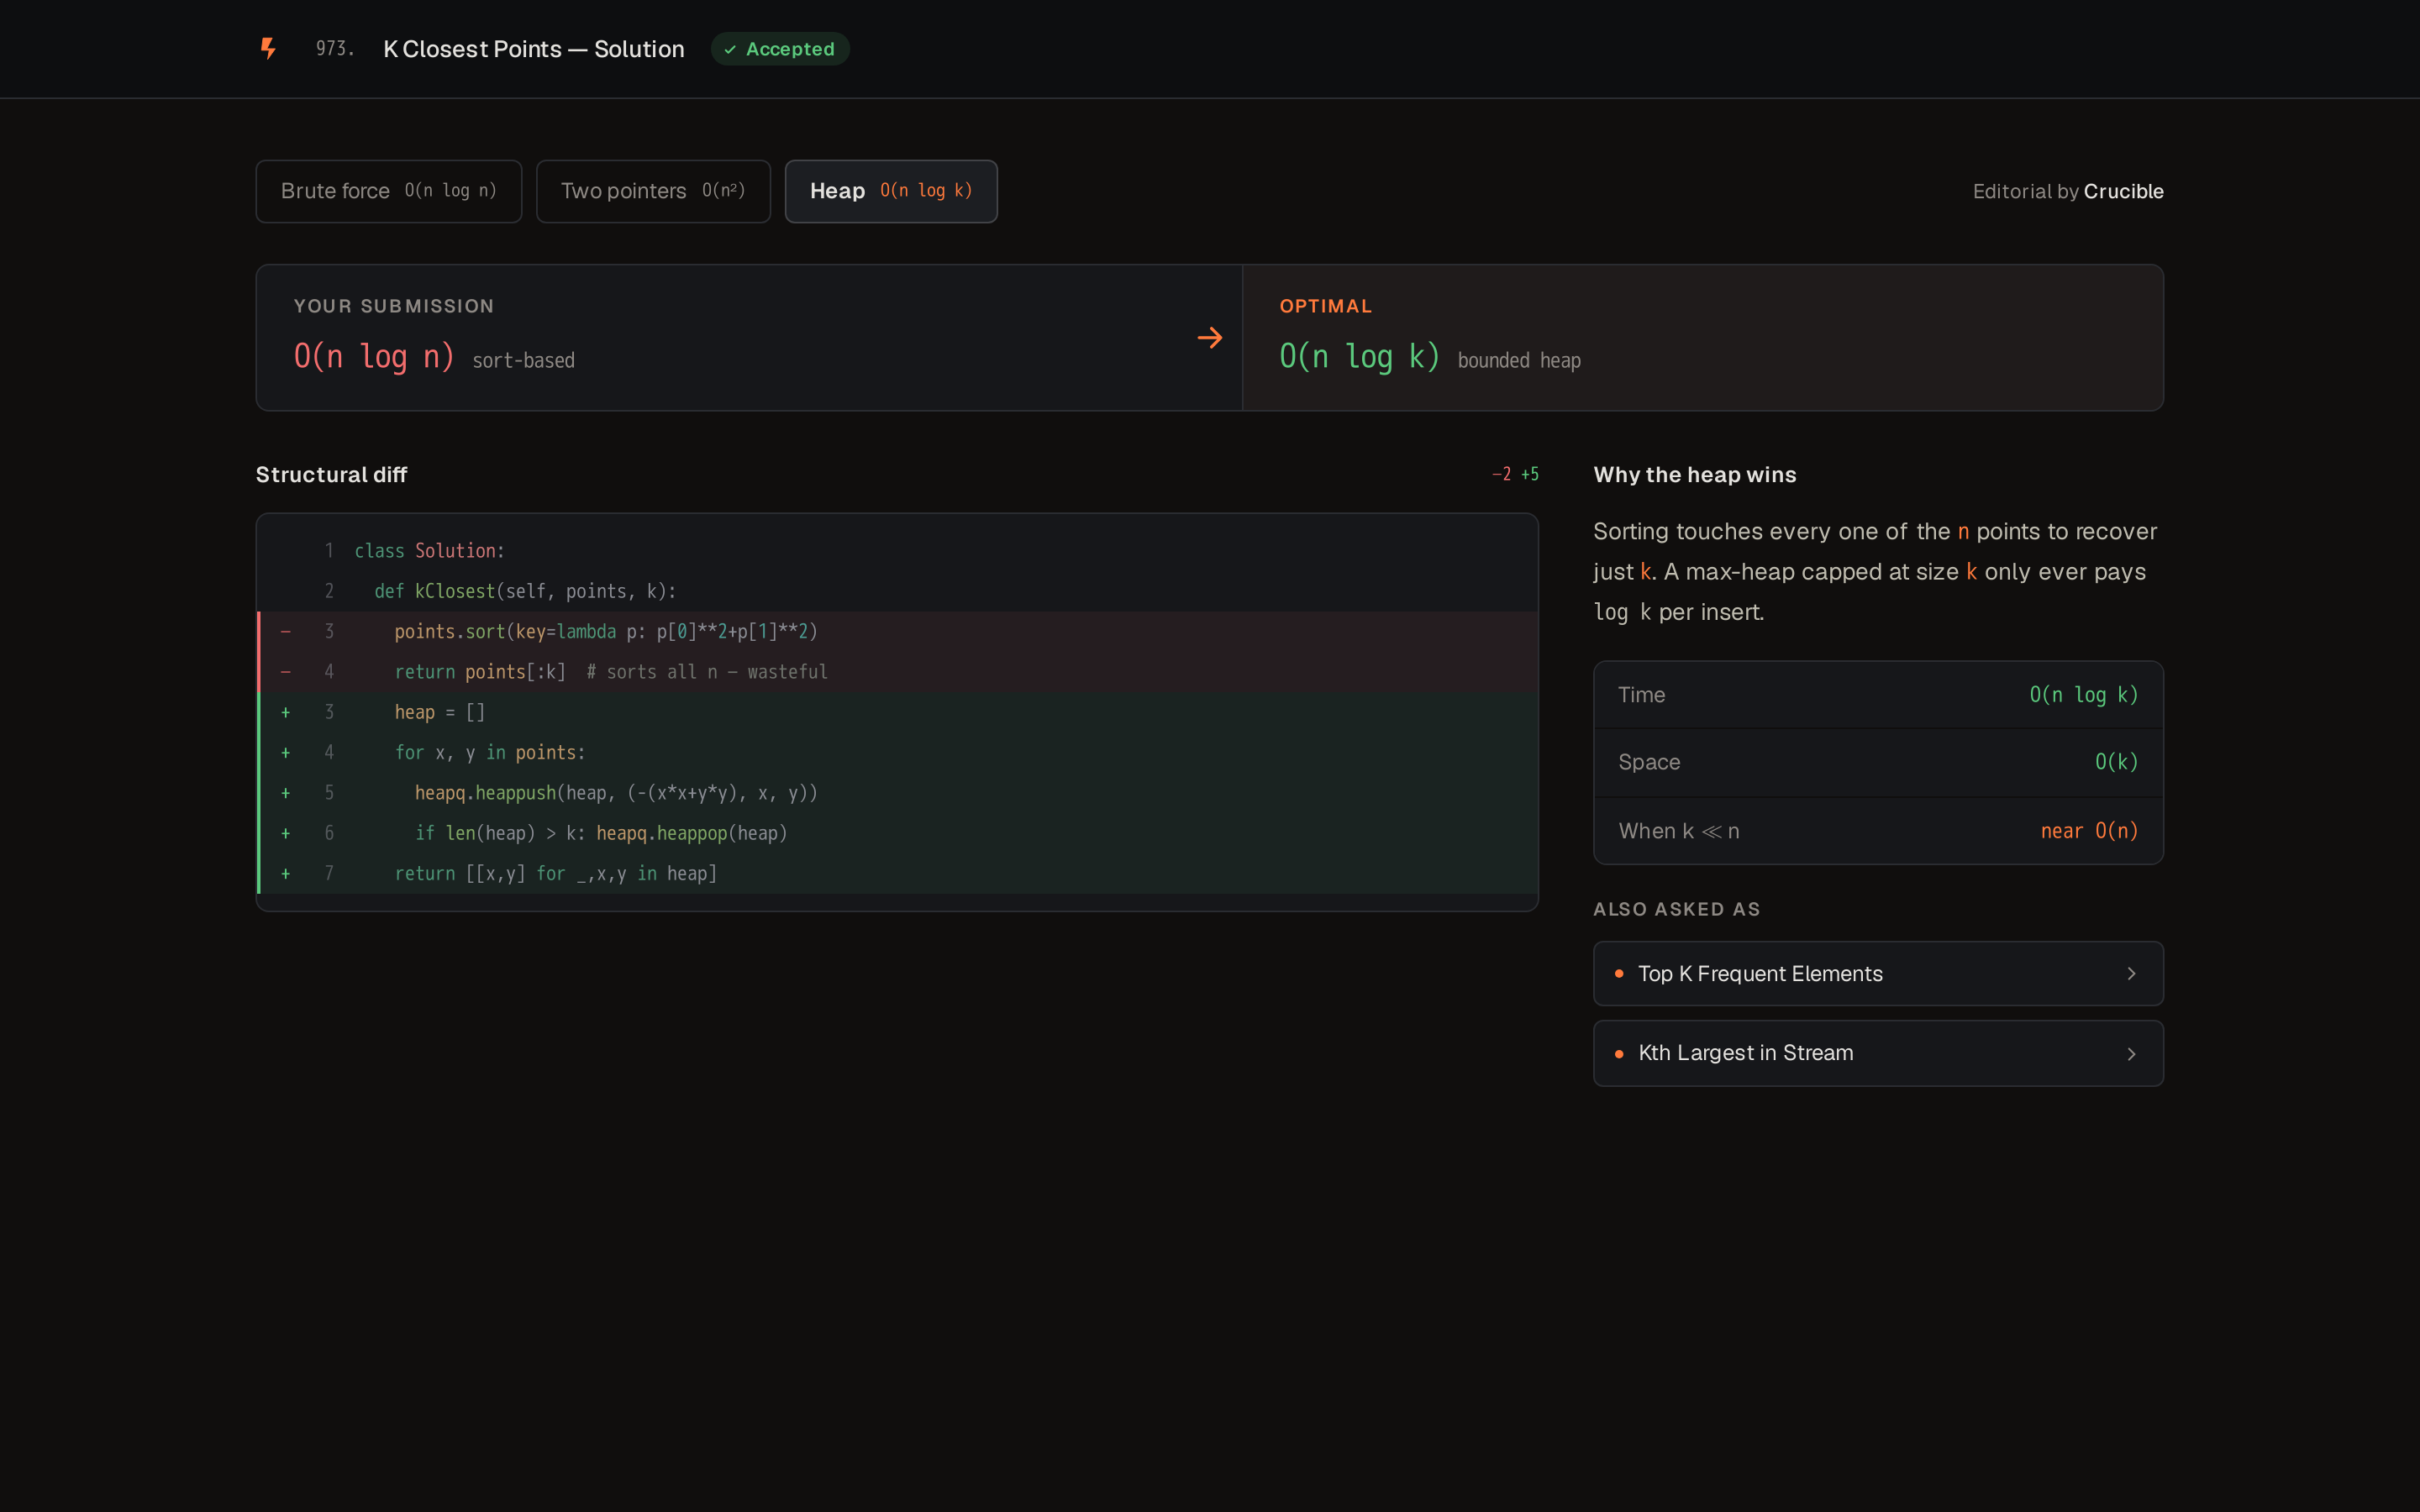Click the −2 removed lines counter
This screenshot has height=1512, width=2420.
[1501, 474]
